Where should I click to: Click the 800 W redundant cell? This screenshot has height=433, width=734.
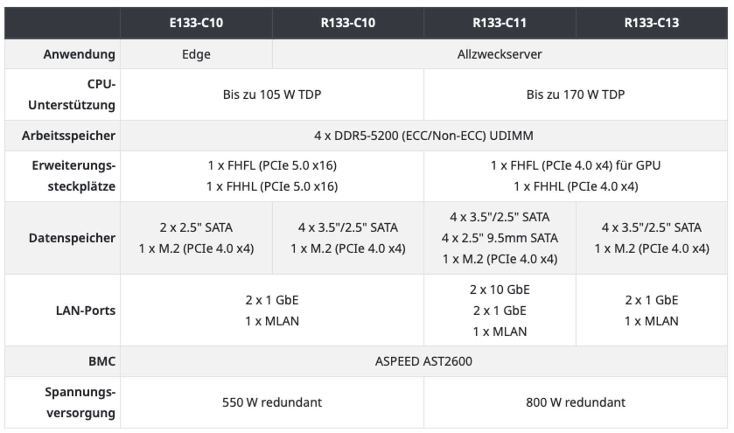(575, 402)
